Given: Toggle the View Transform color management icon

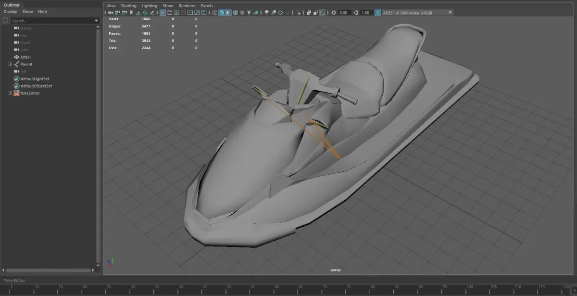Looking at the screenshot, I should (378, 13).
